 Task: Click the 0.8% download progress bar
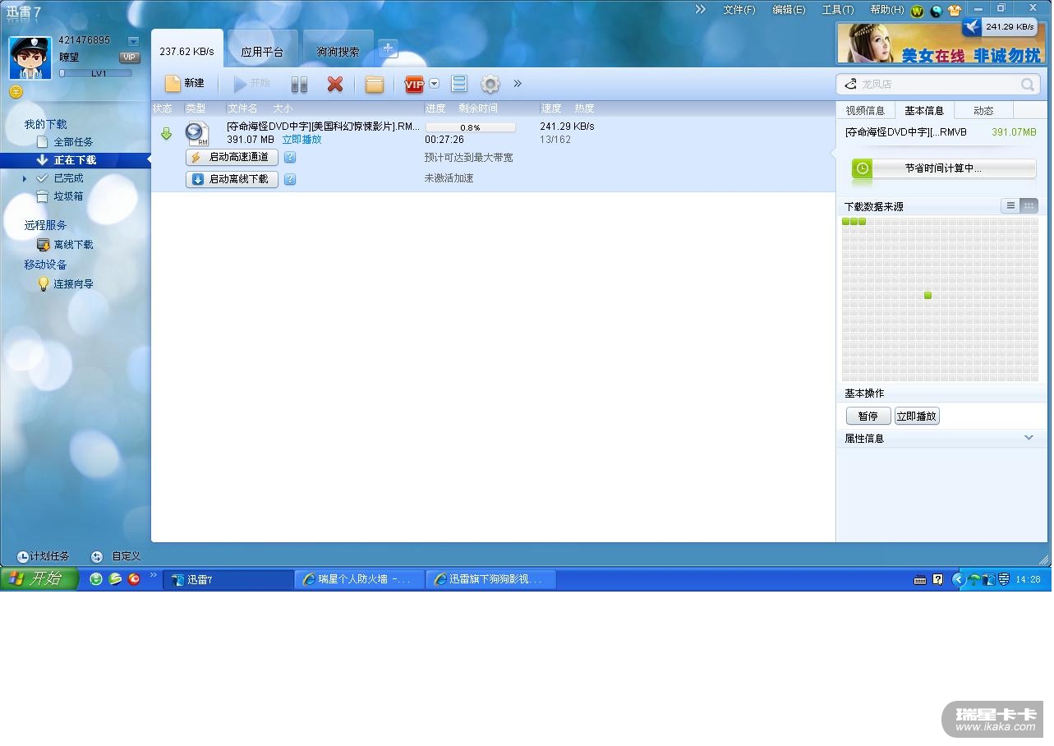pos(470,127)
